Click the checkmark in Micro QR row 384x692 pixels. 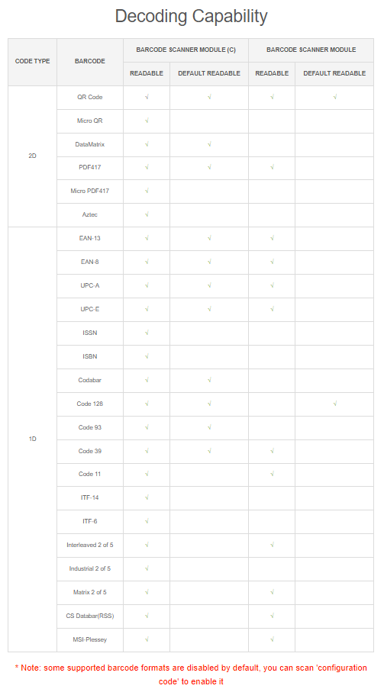tap(147, 121)
